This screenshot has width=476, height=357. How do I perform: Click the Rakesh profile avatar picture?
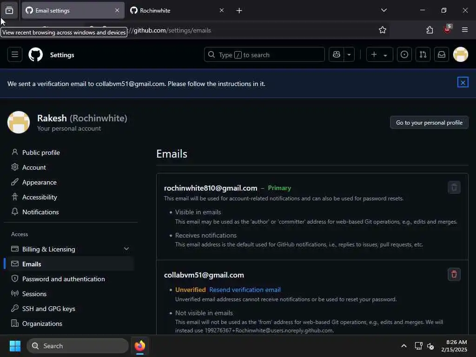[19, 122]
